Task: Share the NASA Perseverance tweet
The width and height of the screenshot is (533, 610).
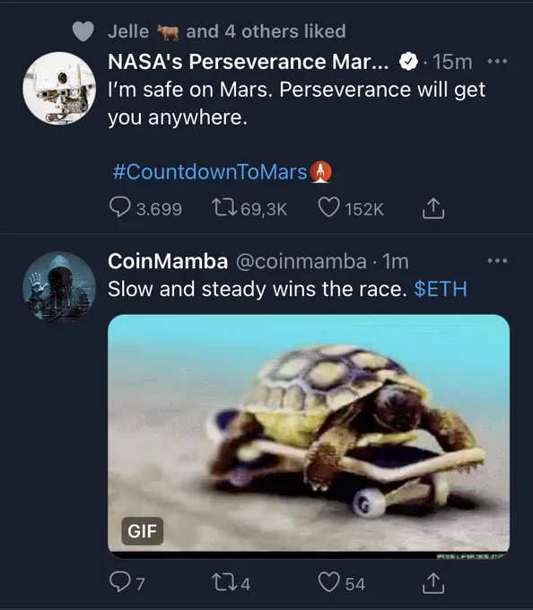Action: 433,208
